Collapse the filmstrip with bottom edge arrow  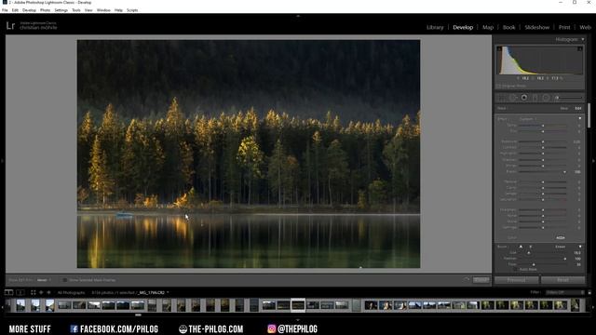[x=298, y=320]
